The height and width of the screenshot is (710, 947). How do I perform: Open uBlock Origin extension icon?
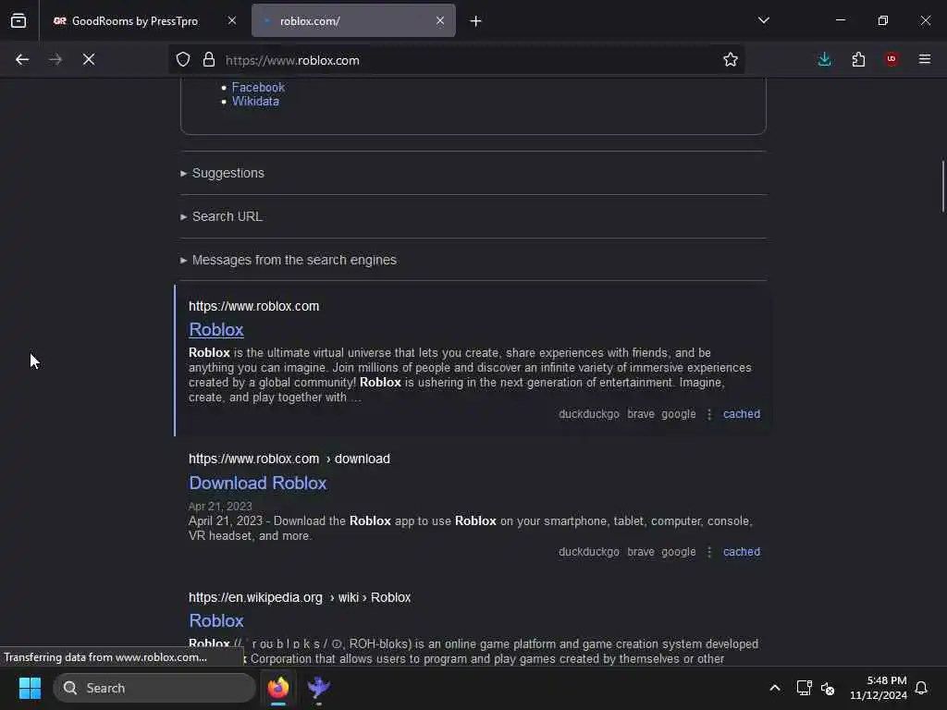click(x=892, y=58)
